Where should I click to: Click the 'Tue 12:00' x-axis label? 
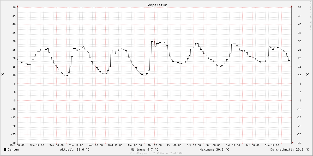point(76,145)
